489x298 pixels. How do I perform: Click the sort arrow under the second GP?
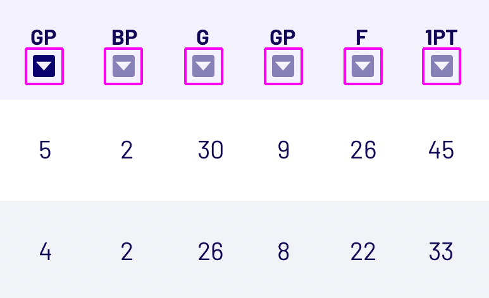point(283,66)
